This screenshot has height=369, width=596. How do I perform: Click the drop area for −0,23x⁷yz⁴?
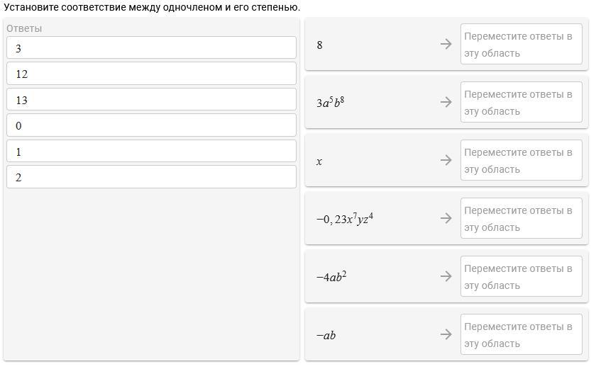[x=521, y=219]
